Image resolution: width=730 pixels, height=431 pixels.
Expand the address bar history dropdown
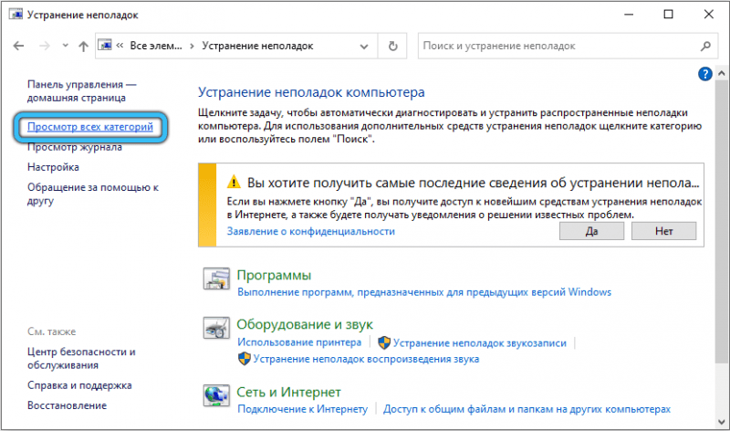(364, 47)
